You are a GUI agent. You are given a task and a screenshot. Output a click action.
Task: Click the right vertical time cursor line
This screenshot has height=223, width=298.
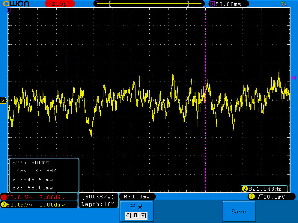[x=205, y=100]
